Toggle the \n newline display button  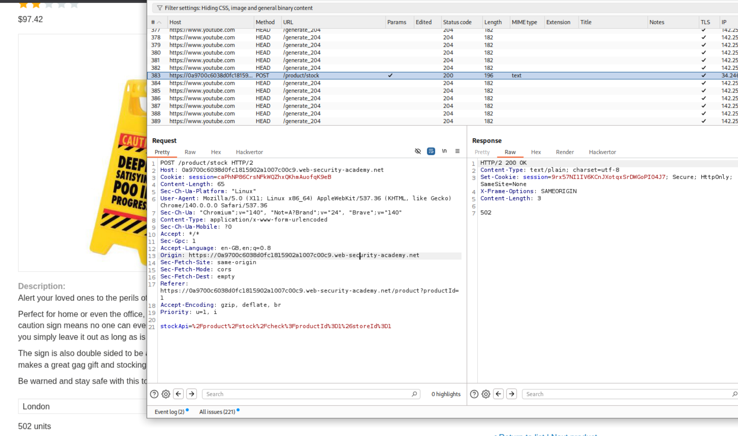pyautogui.click(x=444, y=151)
